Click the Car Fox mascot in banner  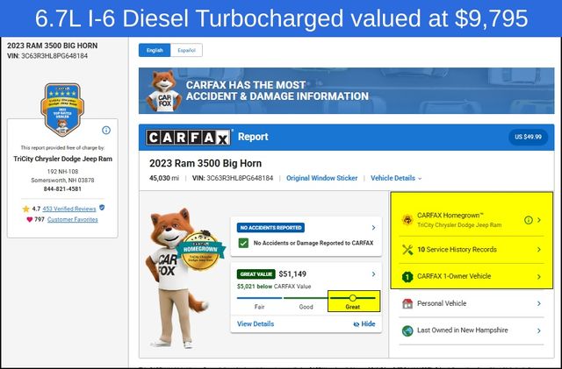point(164,91)
